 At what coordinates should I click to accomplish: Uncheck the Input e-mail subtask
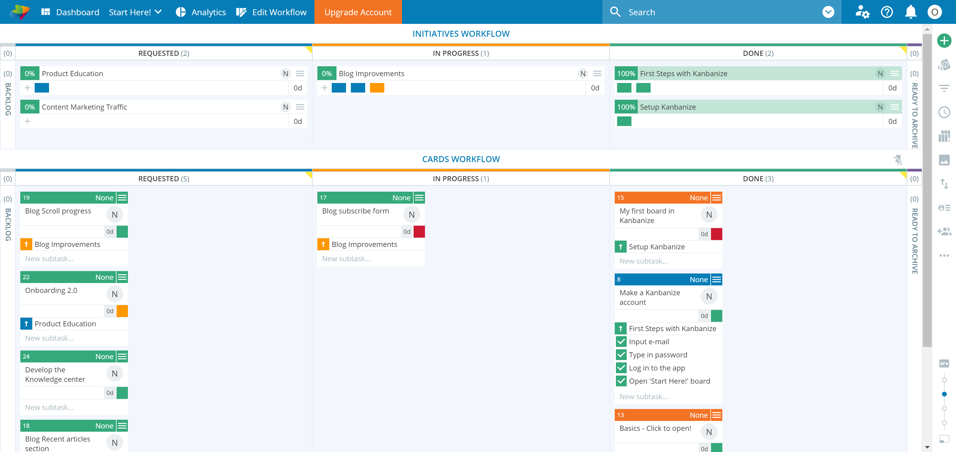coord(622,342)
